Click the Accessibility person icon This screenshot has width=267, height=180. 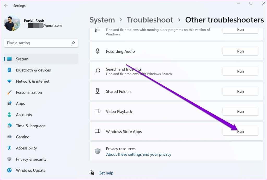pyautogui.click(x=9, y=148)
